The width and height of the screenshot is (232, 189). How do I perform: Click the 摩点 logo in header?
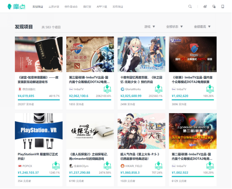(16, 7)
